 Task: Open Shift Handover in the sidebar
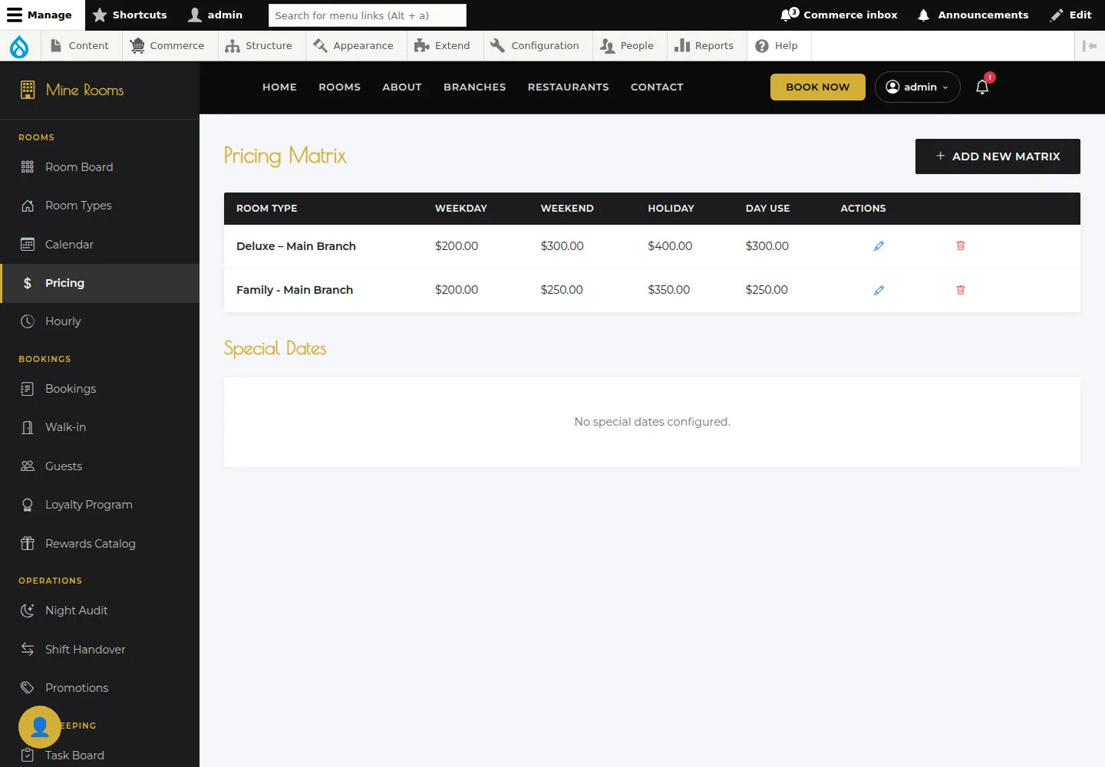tap(100, 650)
